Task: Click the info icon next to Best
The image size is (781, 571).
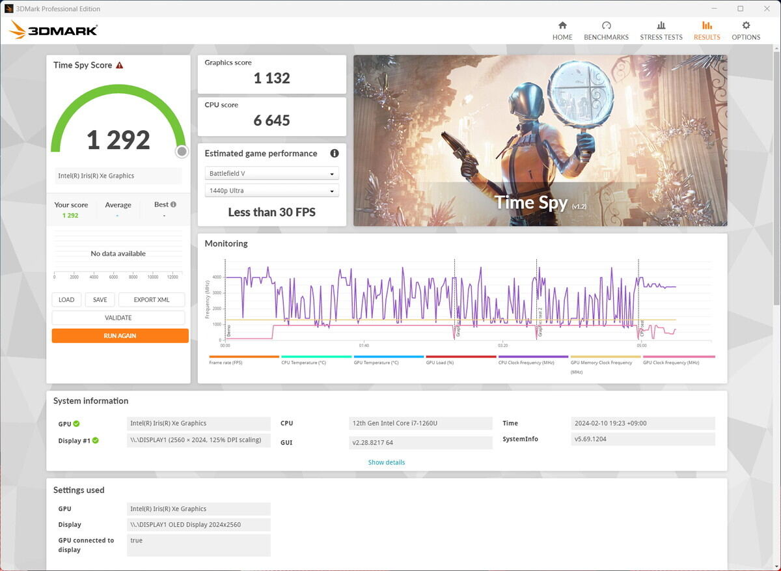Action: point(173,204)
